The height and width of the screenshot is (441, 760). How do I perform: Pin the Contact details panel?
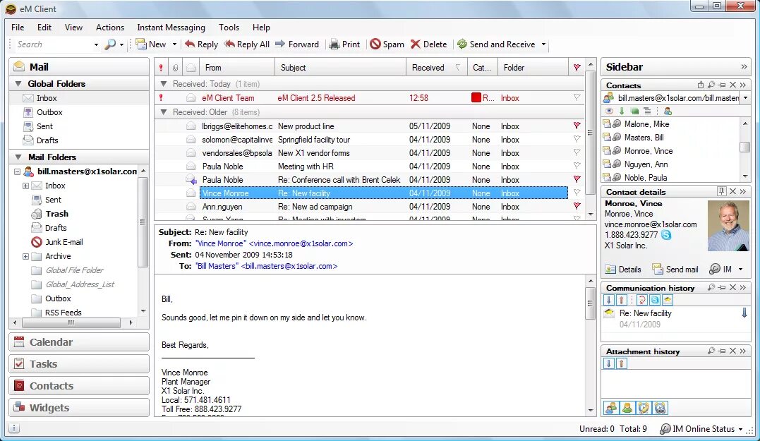pos(722,191)
